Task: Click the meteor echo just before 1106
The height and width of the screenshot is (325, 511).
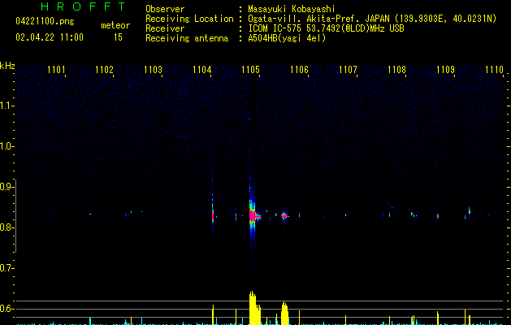Action: click(x=284, y=215)
